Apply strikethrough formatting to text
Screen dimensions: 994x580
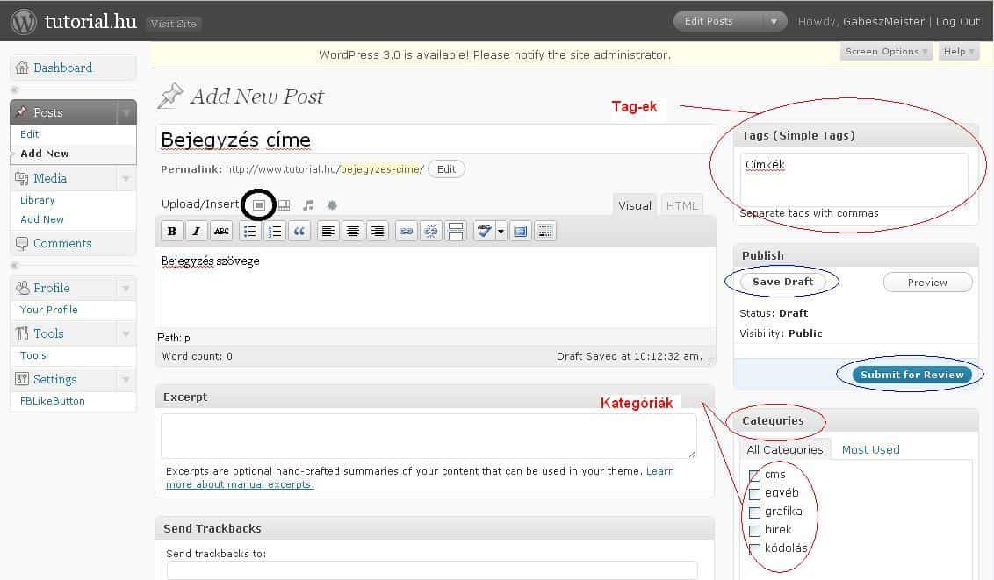coord(221,232)
